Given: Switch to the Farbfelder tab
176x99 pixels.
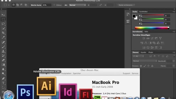Looking at the screenshot, I should coord(143,12).
